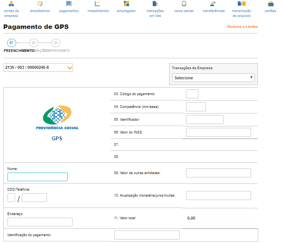Click the caixa celular phone icon
The height and width of the screenshot is (244, 283).
click(x=184, y=4)
